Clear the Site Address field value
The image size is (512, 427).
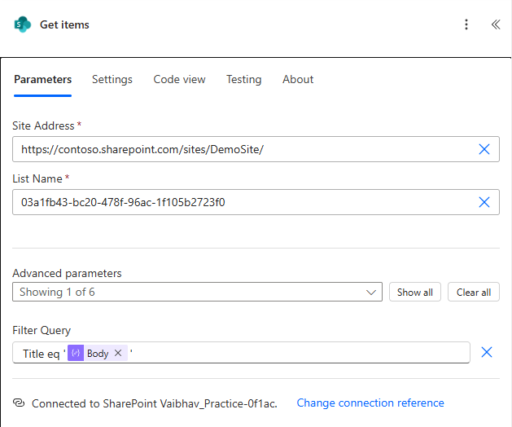tap(484, 149)
